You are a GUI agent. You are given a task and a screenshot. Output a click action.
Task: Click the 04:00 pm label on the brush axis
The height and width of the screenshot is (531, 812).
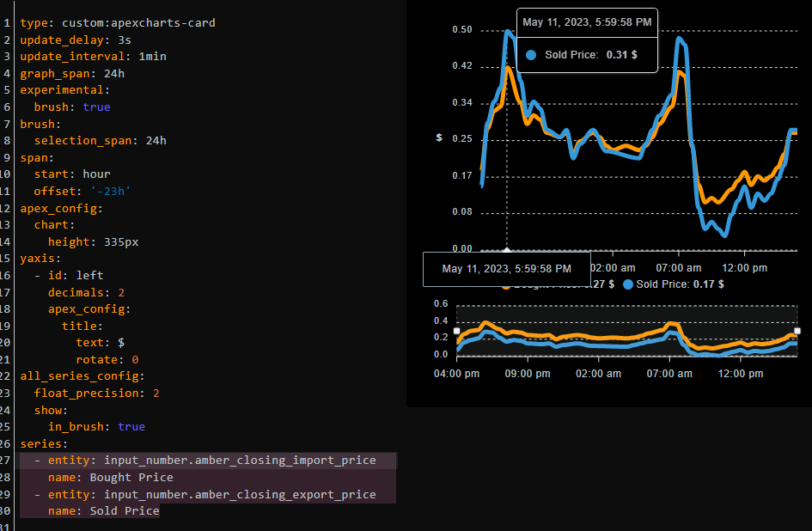[456, 373]
